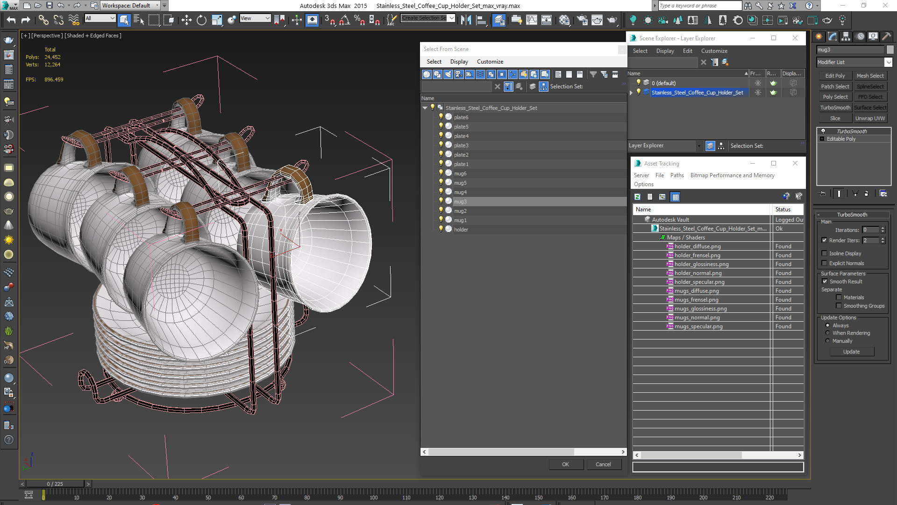Toggle the Angle Snap tool
The image size is (897, 505).
[x=345, y=20]
